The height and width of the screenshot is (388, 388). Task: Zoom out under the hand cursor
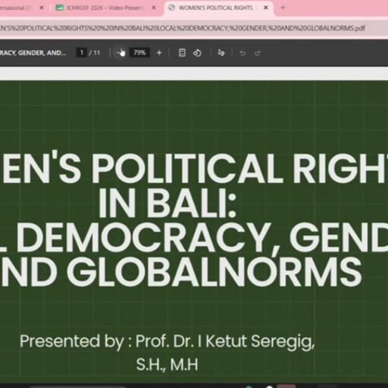(x=120, y=53)
